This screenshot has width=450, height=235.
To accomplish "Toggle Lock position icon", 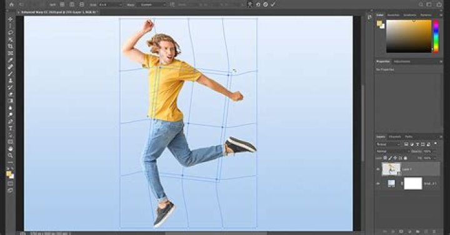I will pos(396,158).
